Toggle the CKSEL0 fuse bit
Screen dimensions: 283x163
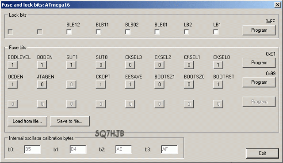218,65
